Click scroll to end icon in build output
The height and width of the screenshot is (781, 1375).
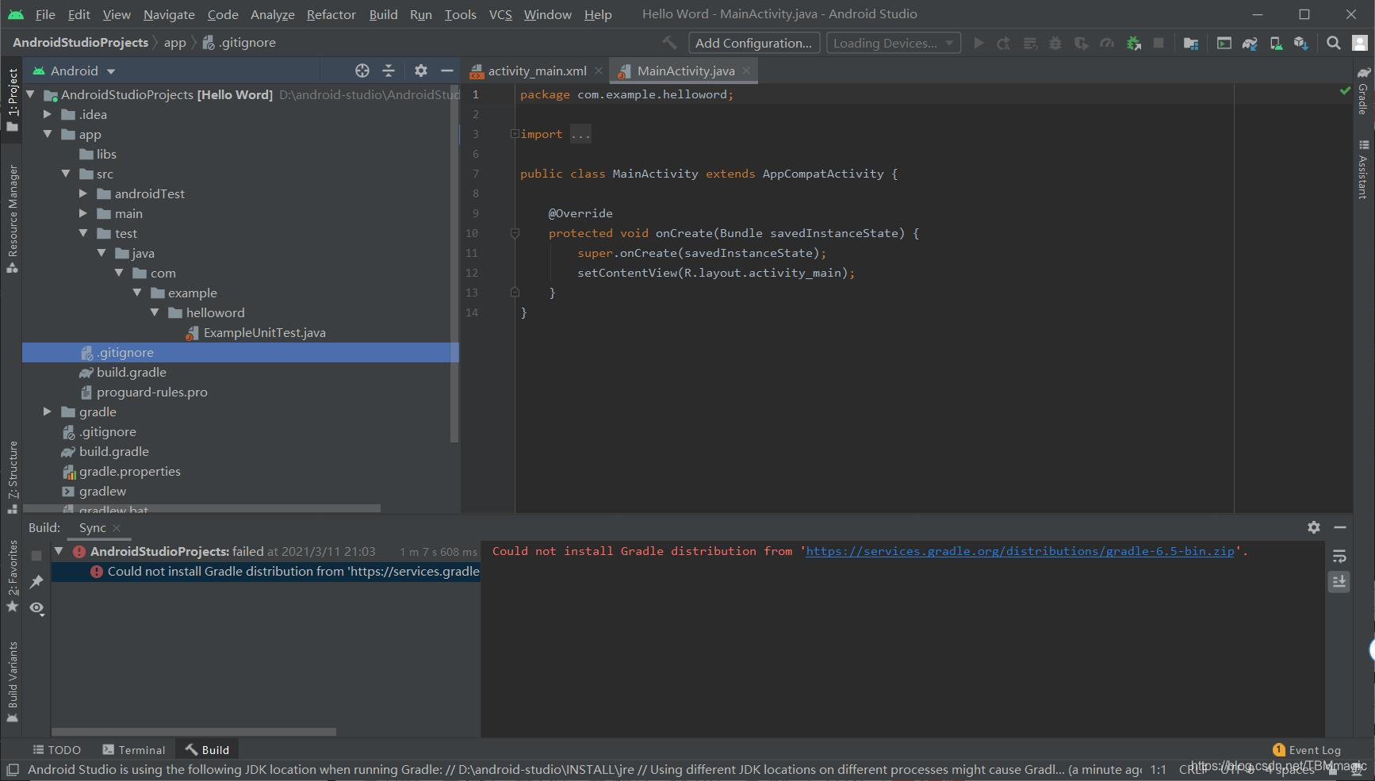[1339, 582]
